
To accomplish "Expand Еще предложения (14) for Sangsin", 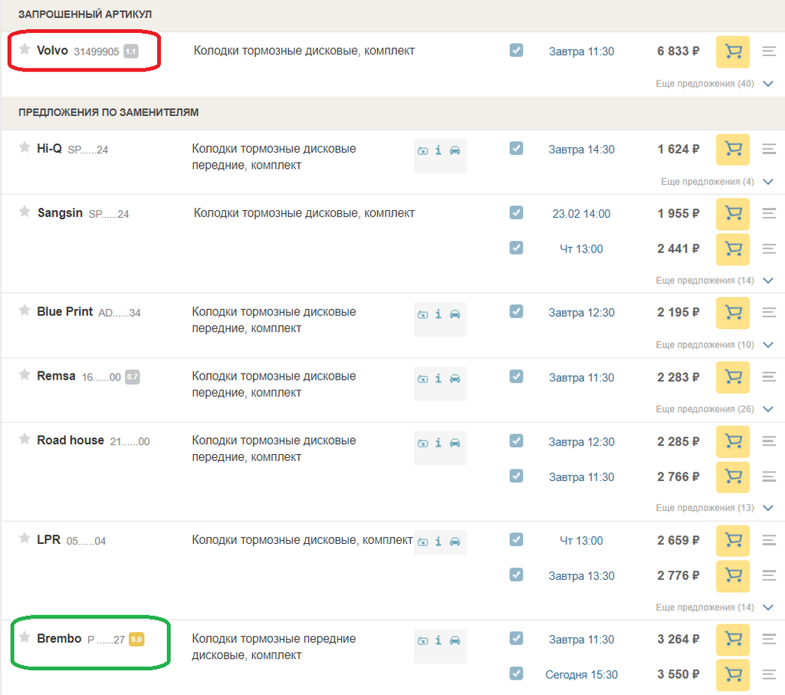I will coord(714,281).
